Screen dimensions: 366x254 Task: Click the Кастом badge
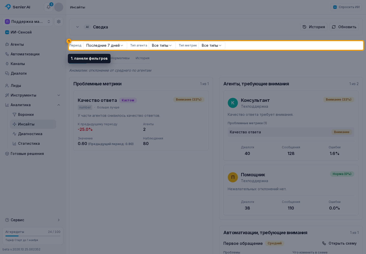pyautogui.click(x=128, y=100)
